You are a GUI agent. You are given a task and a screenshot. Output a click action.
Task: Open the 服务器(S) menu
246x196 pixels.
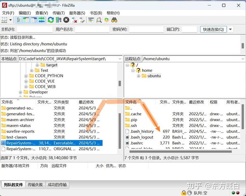pos(77,13)
